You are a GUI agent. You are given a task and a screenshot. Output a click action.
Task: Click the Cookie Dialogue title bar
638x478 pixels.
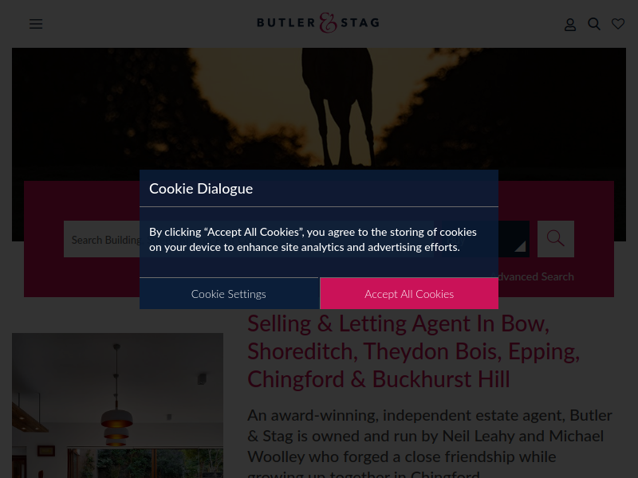(319, 189)
